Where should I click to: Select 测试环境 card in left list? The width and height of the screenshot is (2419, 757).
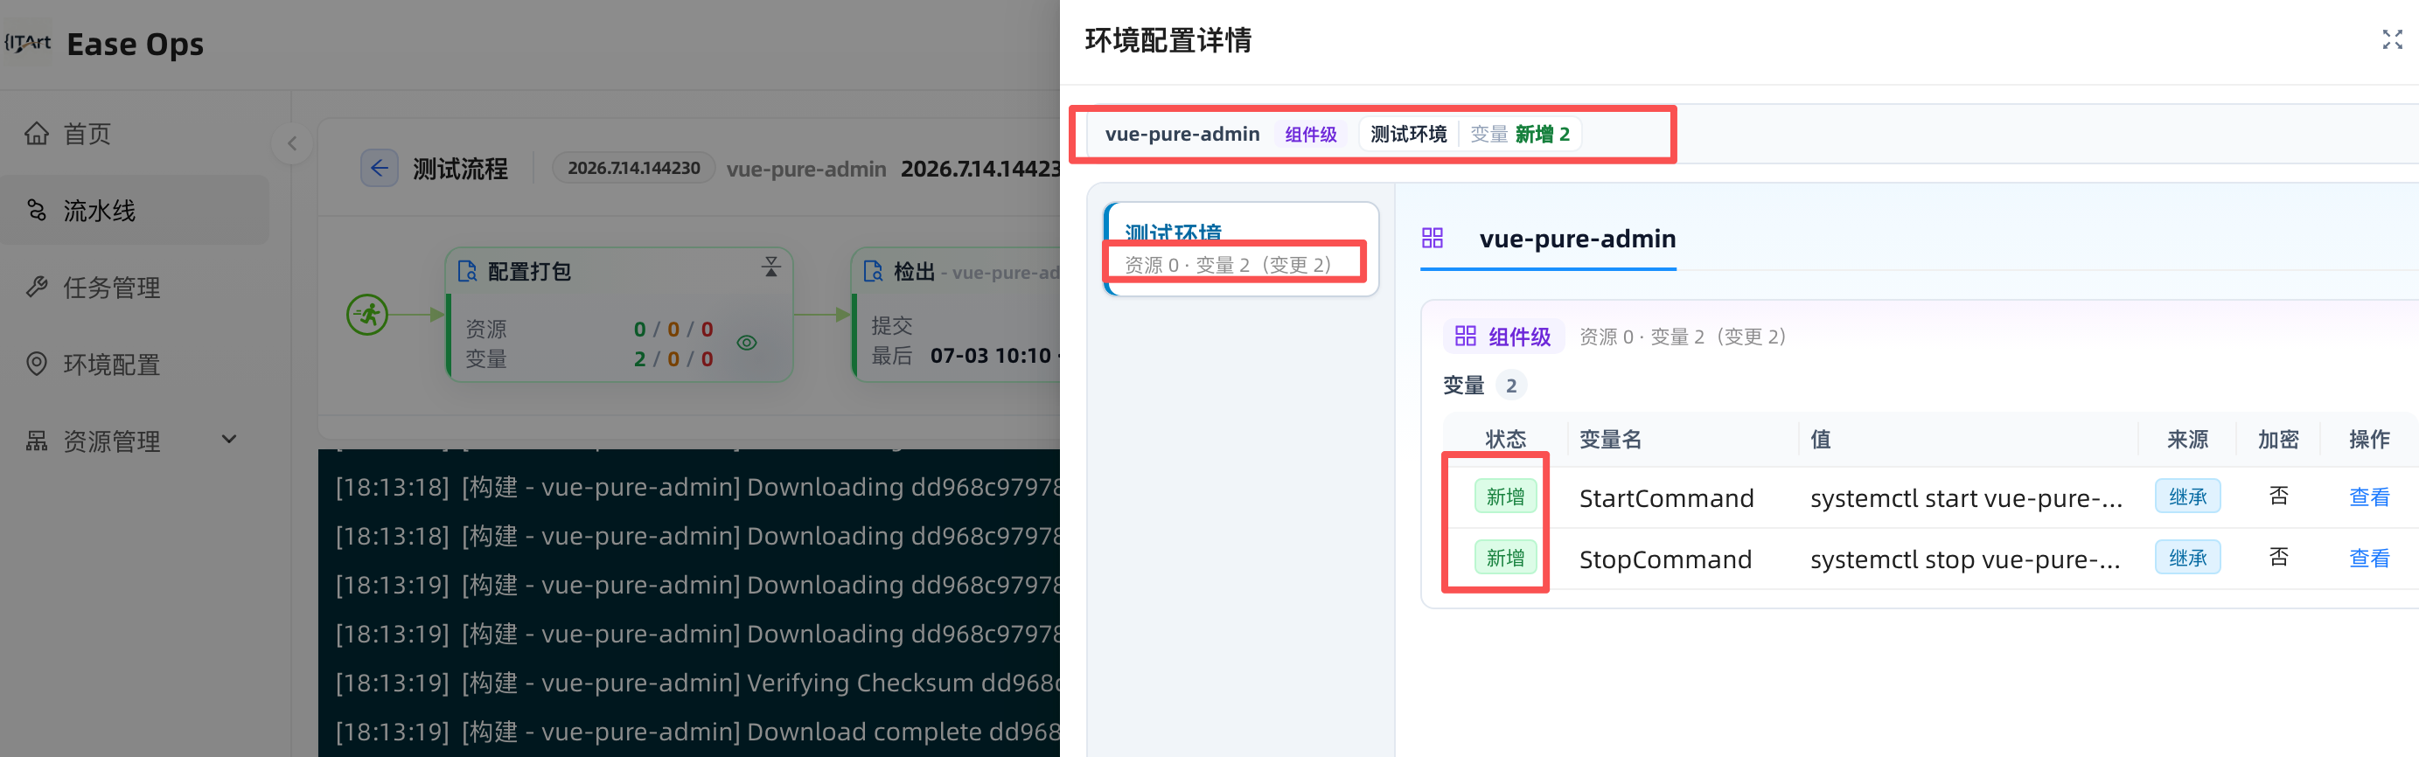tap(1240, 248)
